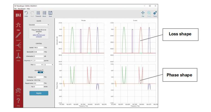
Task: Click the drag and drop upload area
Action: pos(39,33)
